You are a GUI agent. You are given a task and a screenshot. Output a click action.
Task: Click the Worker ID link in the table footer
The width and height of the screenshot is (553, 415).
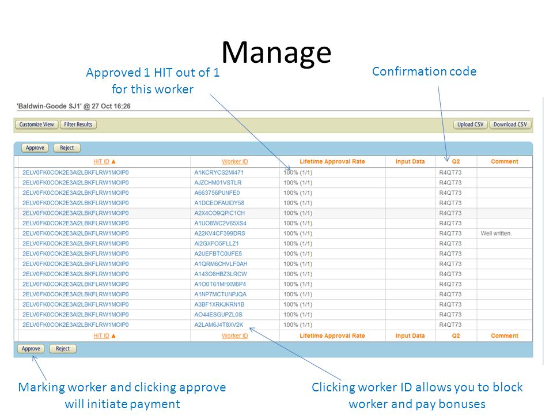tap(235, 336)
